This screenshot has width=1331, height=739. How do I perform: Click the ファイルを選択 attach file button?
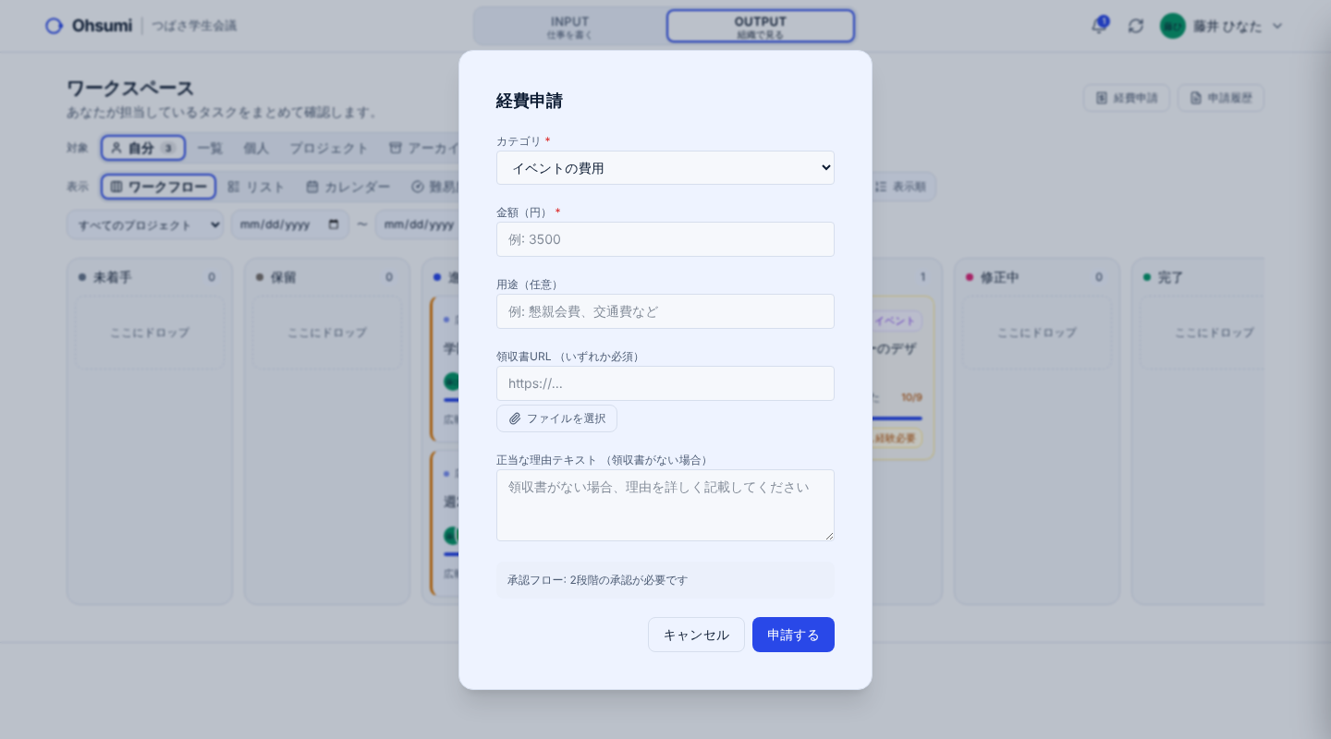556,418
